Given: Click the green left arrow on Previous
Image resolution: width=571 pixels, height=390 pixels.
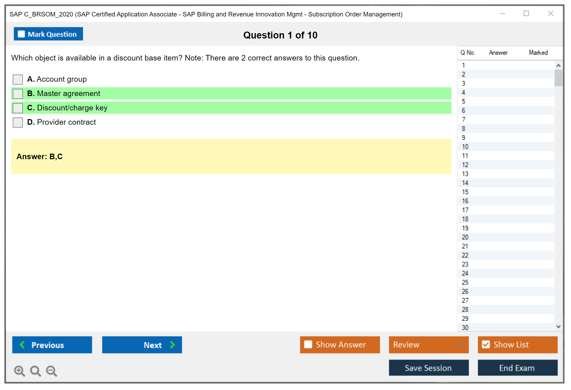Looking at the screenshot, I should click(x=22, y=345).
